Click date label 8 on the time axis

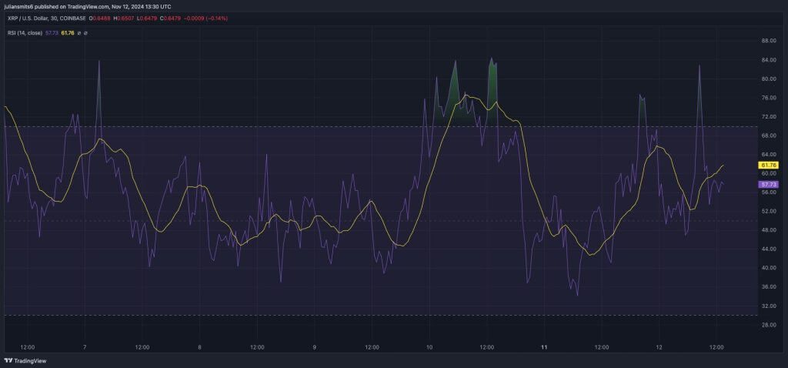pos(199,347)
